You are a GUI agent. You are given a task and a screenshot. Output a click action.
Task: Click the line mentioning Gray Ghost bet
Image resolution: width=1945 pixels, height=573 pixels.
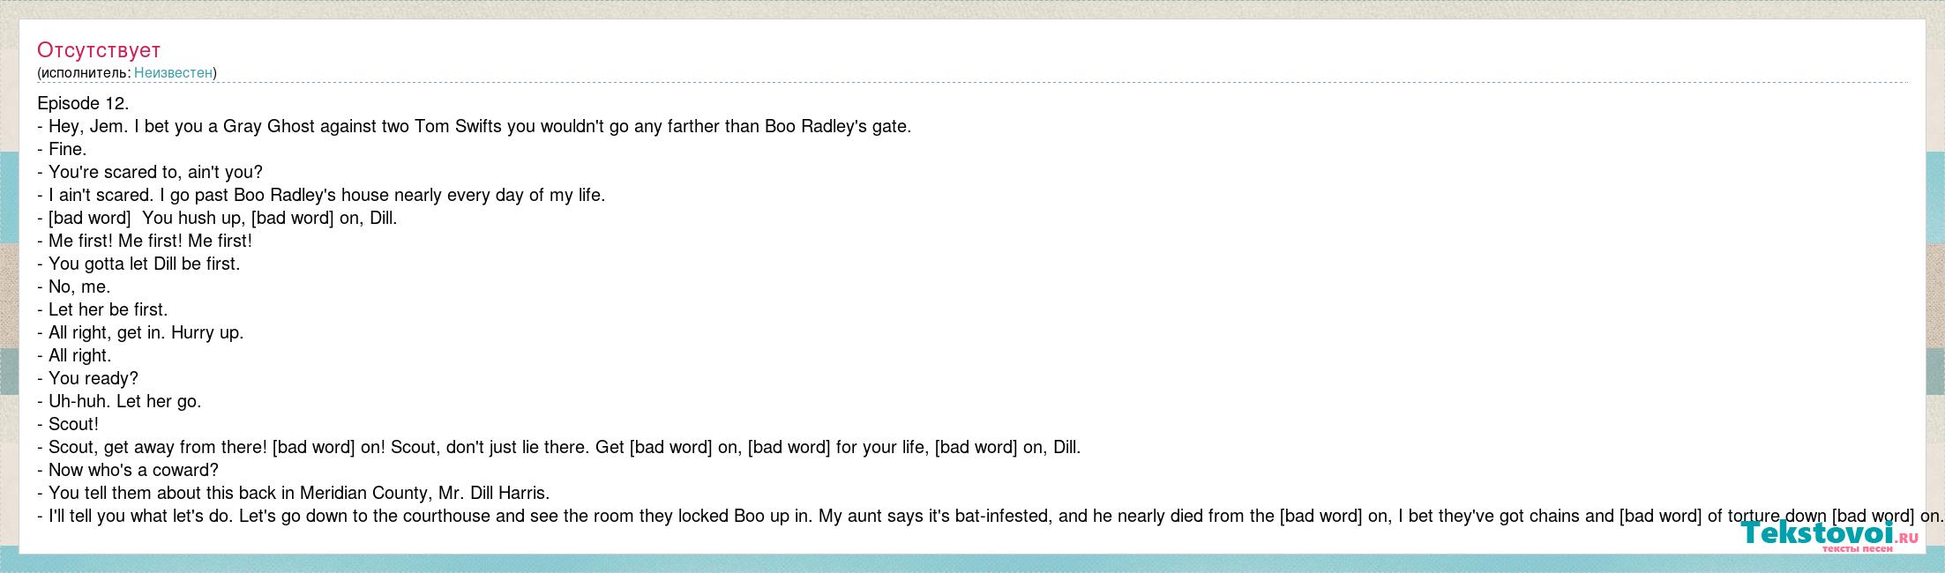coord(474,126)
